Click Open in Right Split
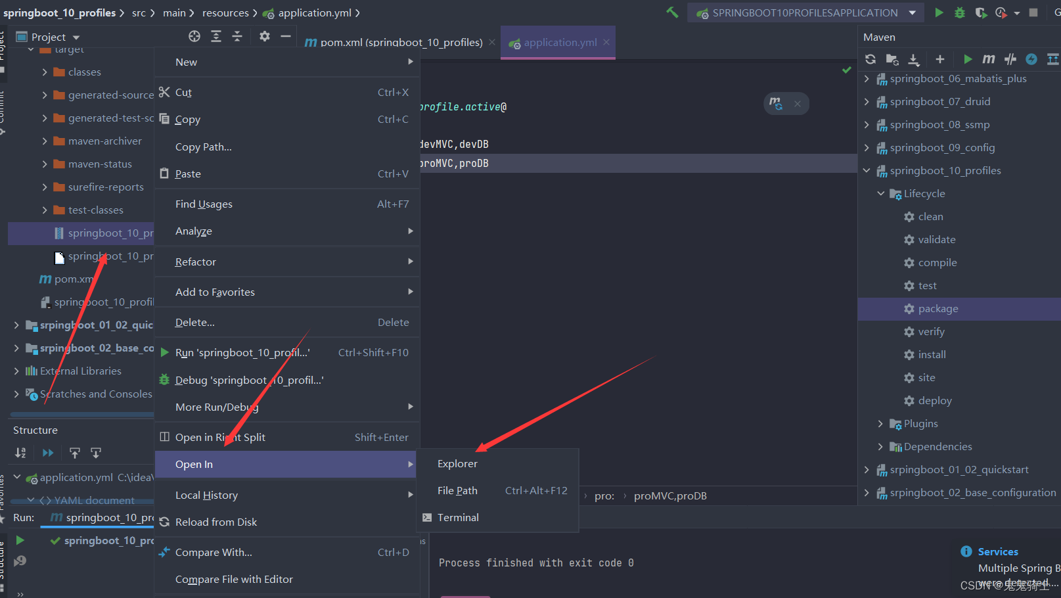 (x=287, y=437)
